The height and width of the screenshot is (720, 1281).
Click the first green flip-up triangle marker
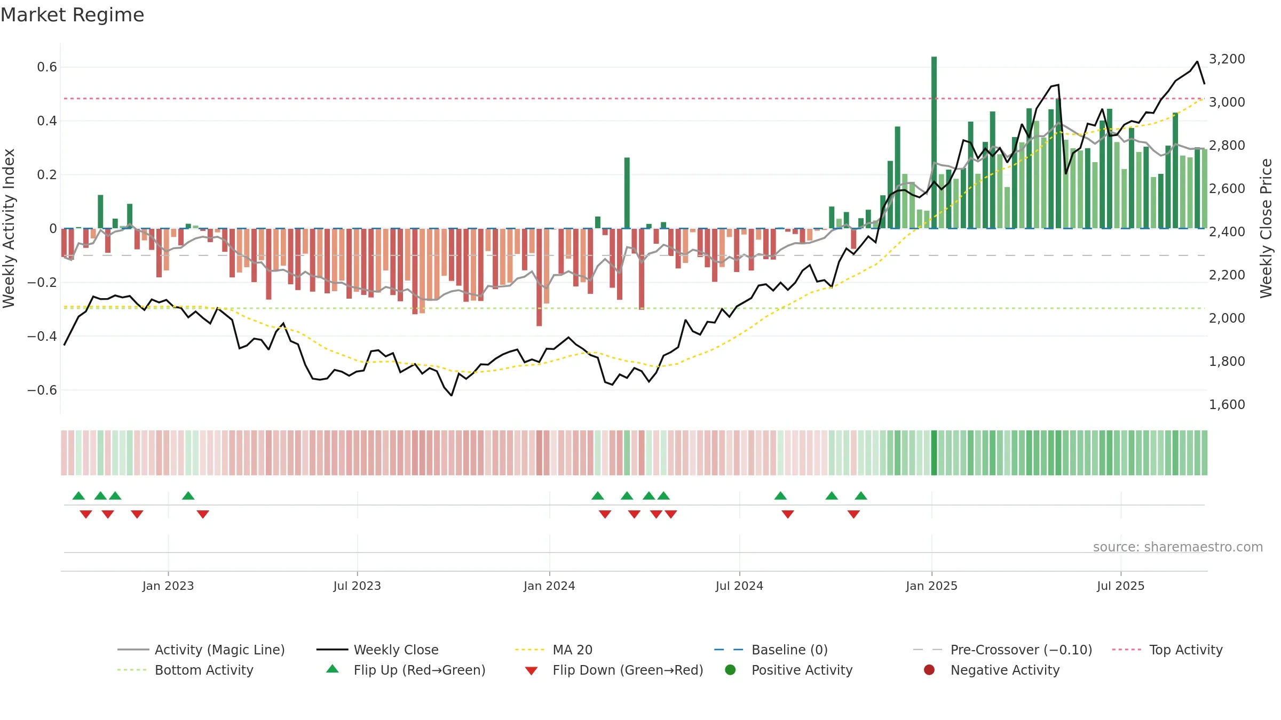coord(78,495)
